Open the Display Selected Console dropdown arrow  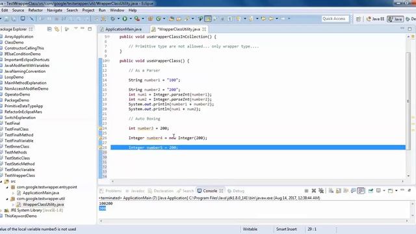(384, 190)
